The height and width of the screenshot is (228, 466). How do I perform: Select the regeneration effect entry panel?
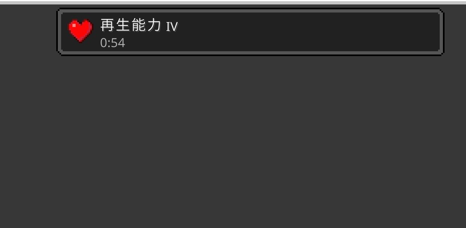[250, 32]
